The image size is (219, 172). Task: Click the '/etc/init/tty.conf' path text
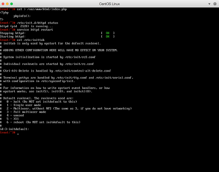[71, 78]
